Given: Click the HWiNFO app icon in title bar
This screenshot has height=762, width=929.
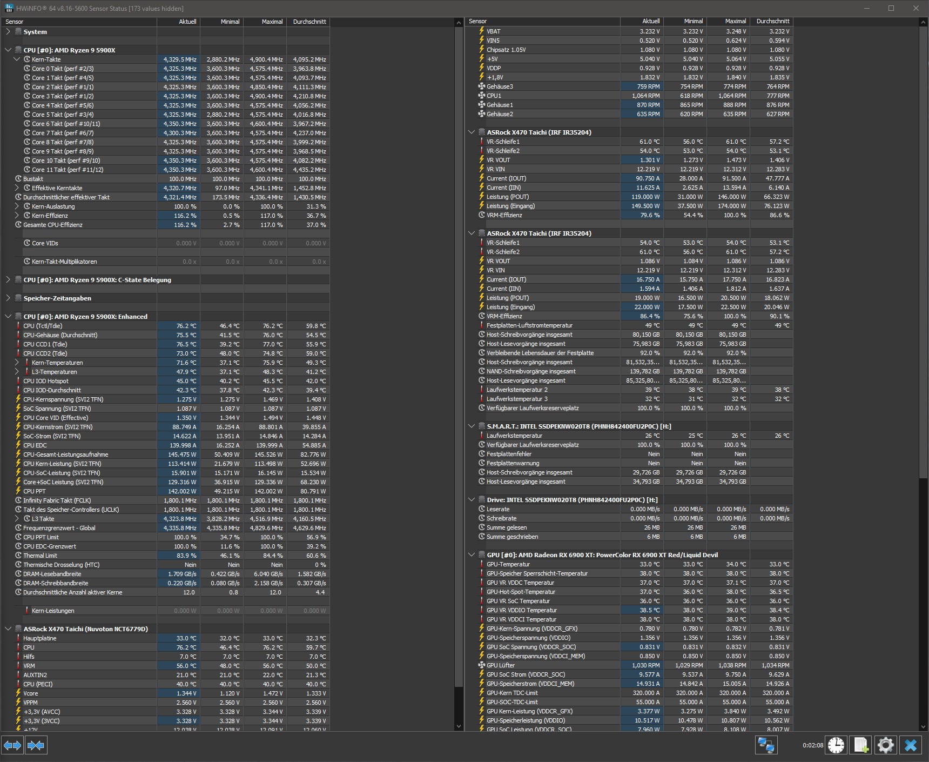Looking at the screenshot, I should tap(9, 8).
